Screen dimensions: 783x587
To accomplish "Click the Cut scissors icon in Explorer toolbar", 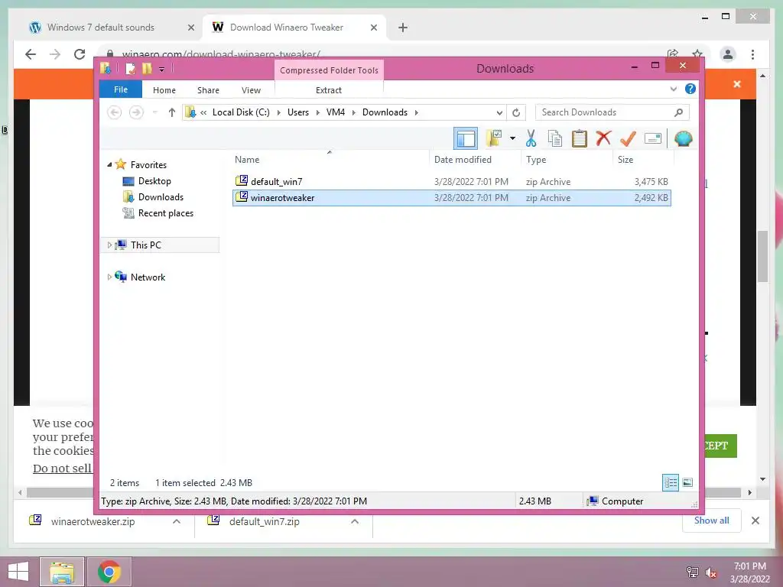I will (531, 138).
